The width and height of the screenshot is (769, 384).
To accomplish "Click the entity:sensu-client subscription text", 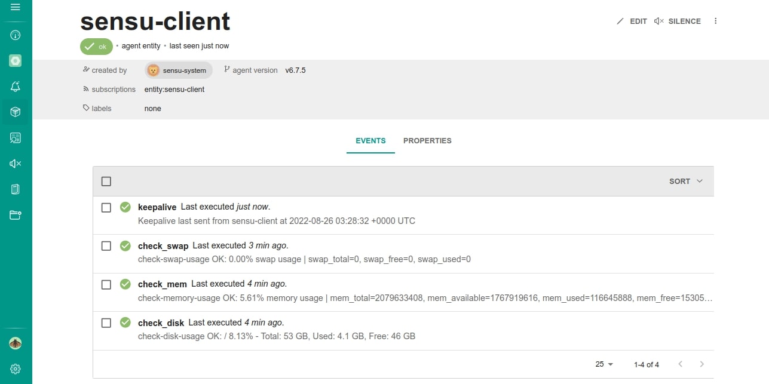I will pyautogui.click(x=174, y=90).
